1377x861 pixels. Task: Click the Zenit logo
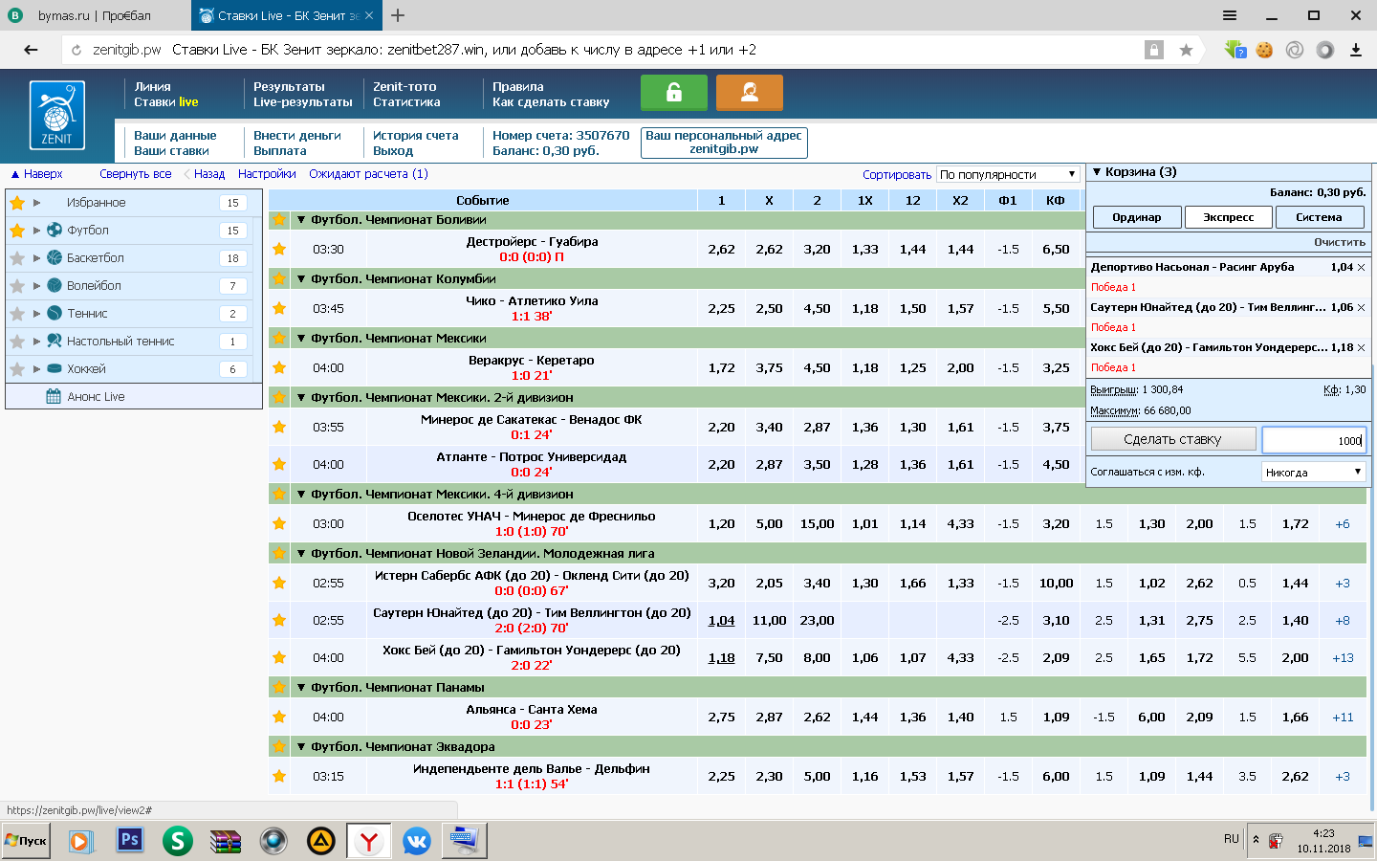(57, 115)
